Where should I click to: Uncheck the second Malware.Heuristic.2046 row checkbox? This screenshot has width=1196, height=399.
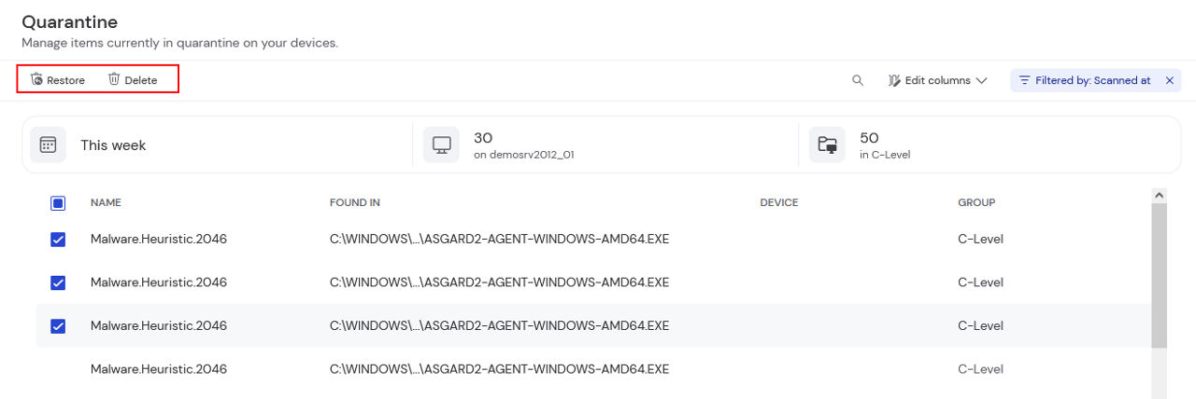(x=58, y=282)
